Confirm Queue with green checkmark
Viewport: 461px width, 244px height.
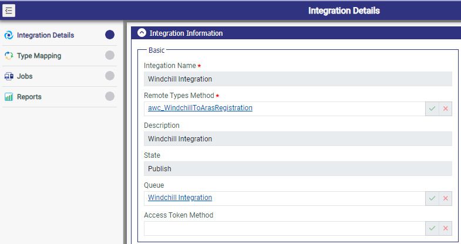(432, 198)
